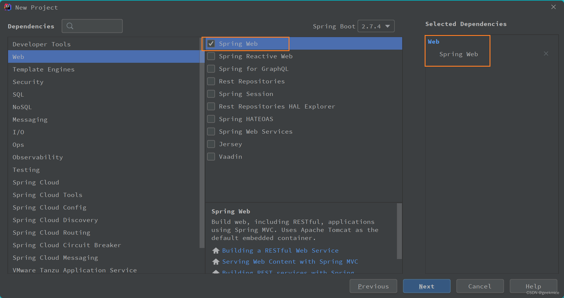Check the Jersey dependency checkbox
The image size is (564, 298).
click(x=211, y=144)
